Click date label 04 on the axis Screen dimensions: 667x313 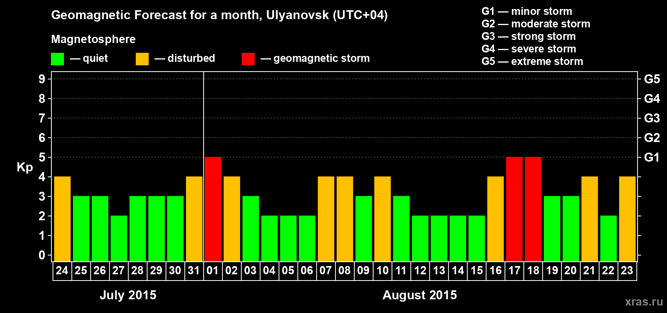(269, 270)
